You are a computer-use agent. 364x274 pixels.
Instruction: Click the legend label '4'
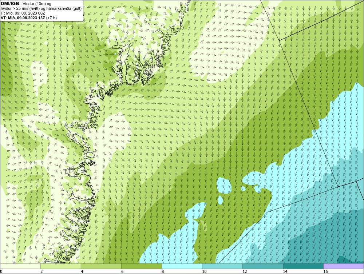click(x=82, y=271)
